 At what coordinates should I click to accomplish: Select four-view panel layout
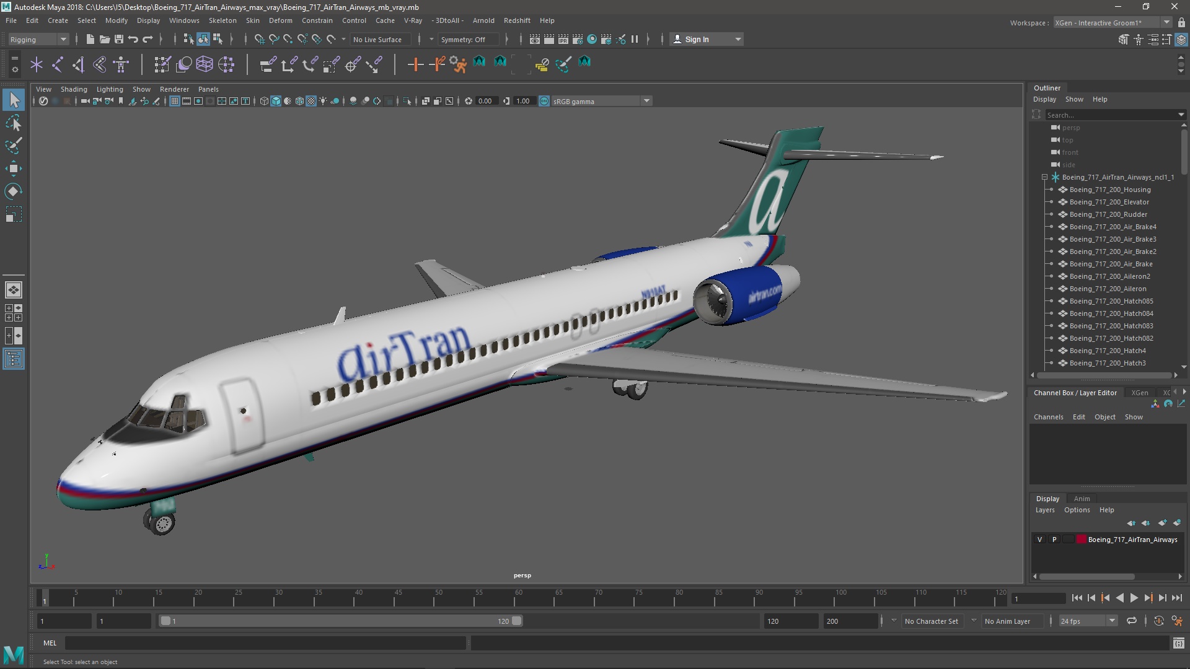click(x=14, y=313)
